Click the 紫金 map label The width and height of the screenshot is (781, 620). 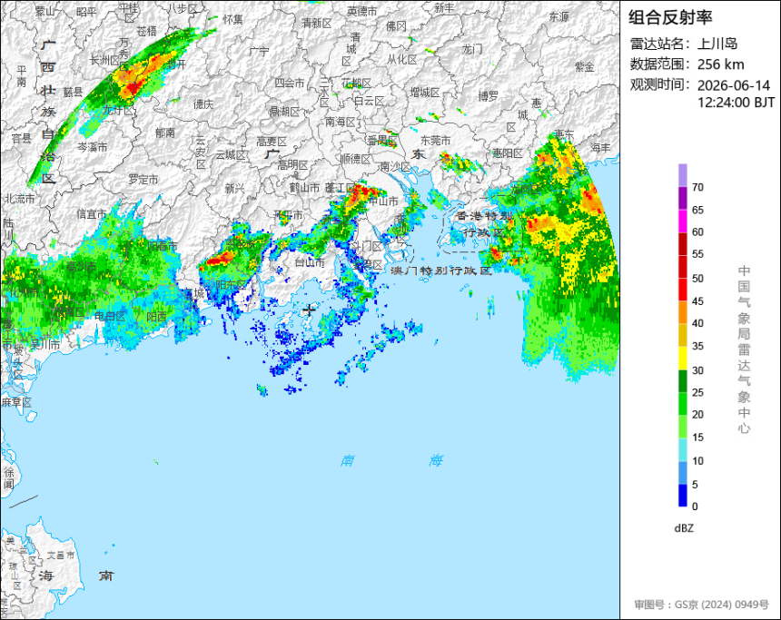pos(585,66)
